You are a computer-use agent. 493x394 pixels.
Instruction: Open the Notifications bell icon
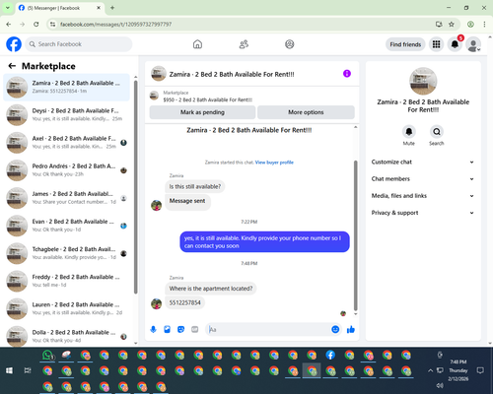tap(455, 44)
